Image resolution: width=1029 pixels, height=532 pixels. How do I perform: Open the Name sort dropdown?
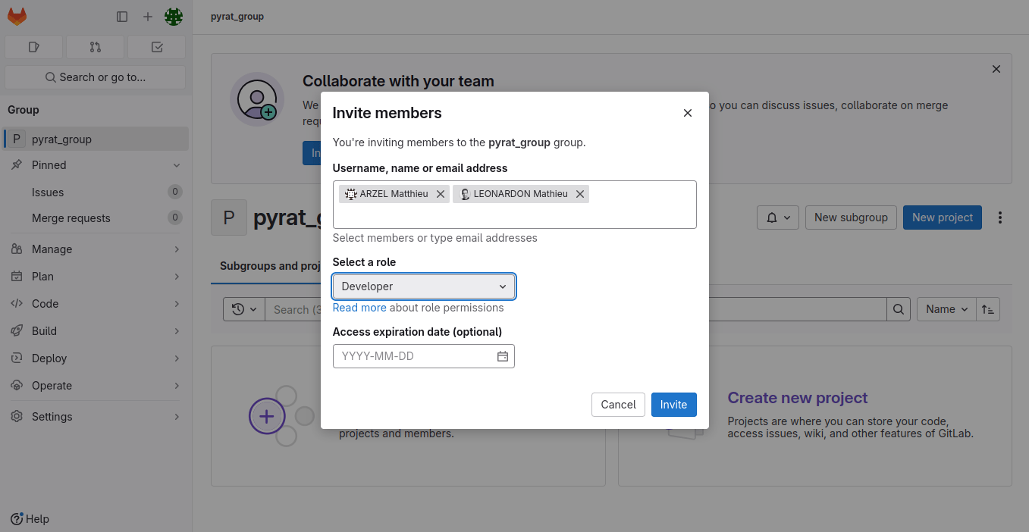946,309
